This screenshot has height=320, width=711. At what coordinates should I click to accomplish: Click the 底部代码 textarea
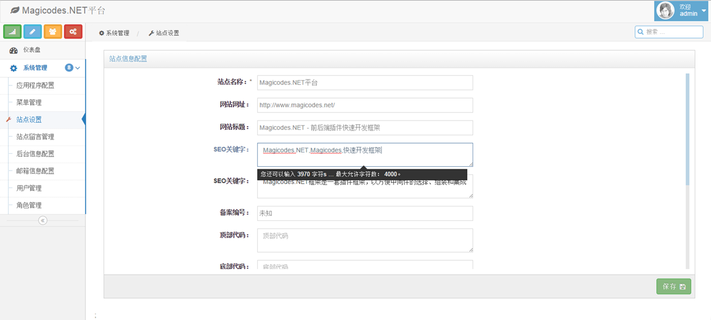pos(365,265)
